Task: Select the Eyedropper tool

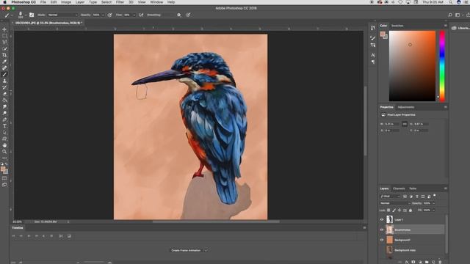Action: (x=4, y=62)
